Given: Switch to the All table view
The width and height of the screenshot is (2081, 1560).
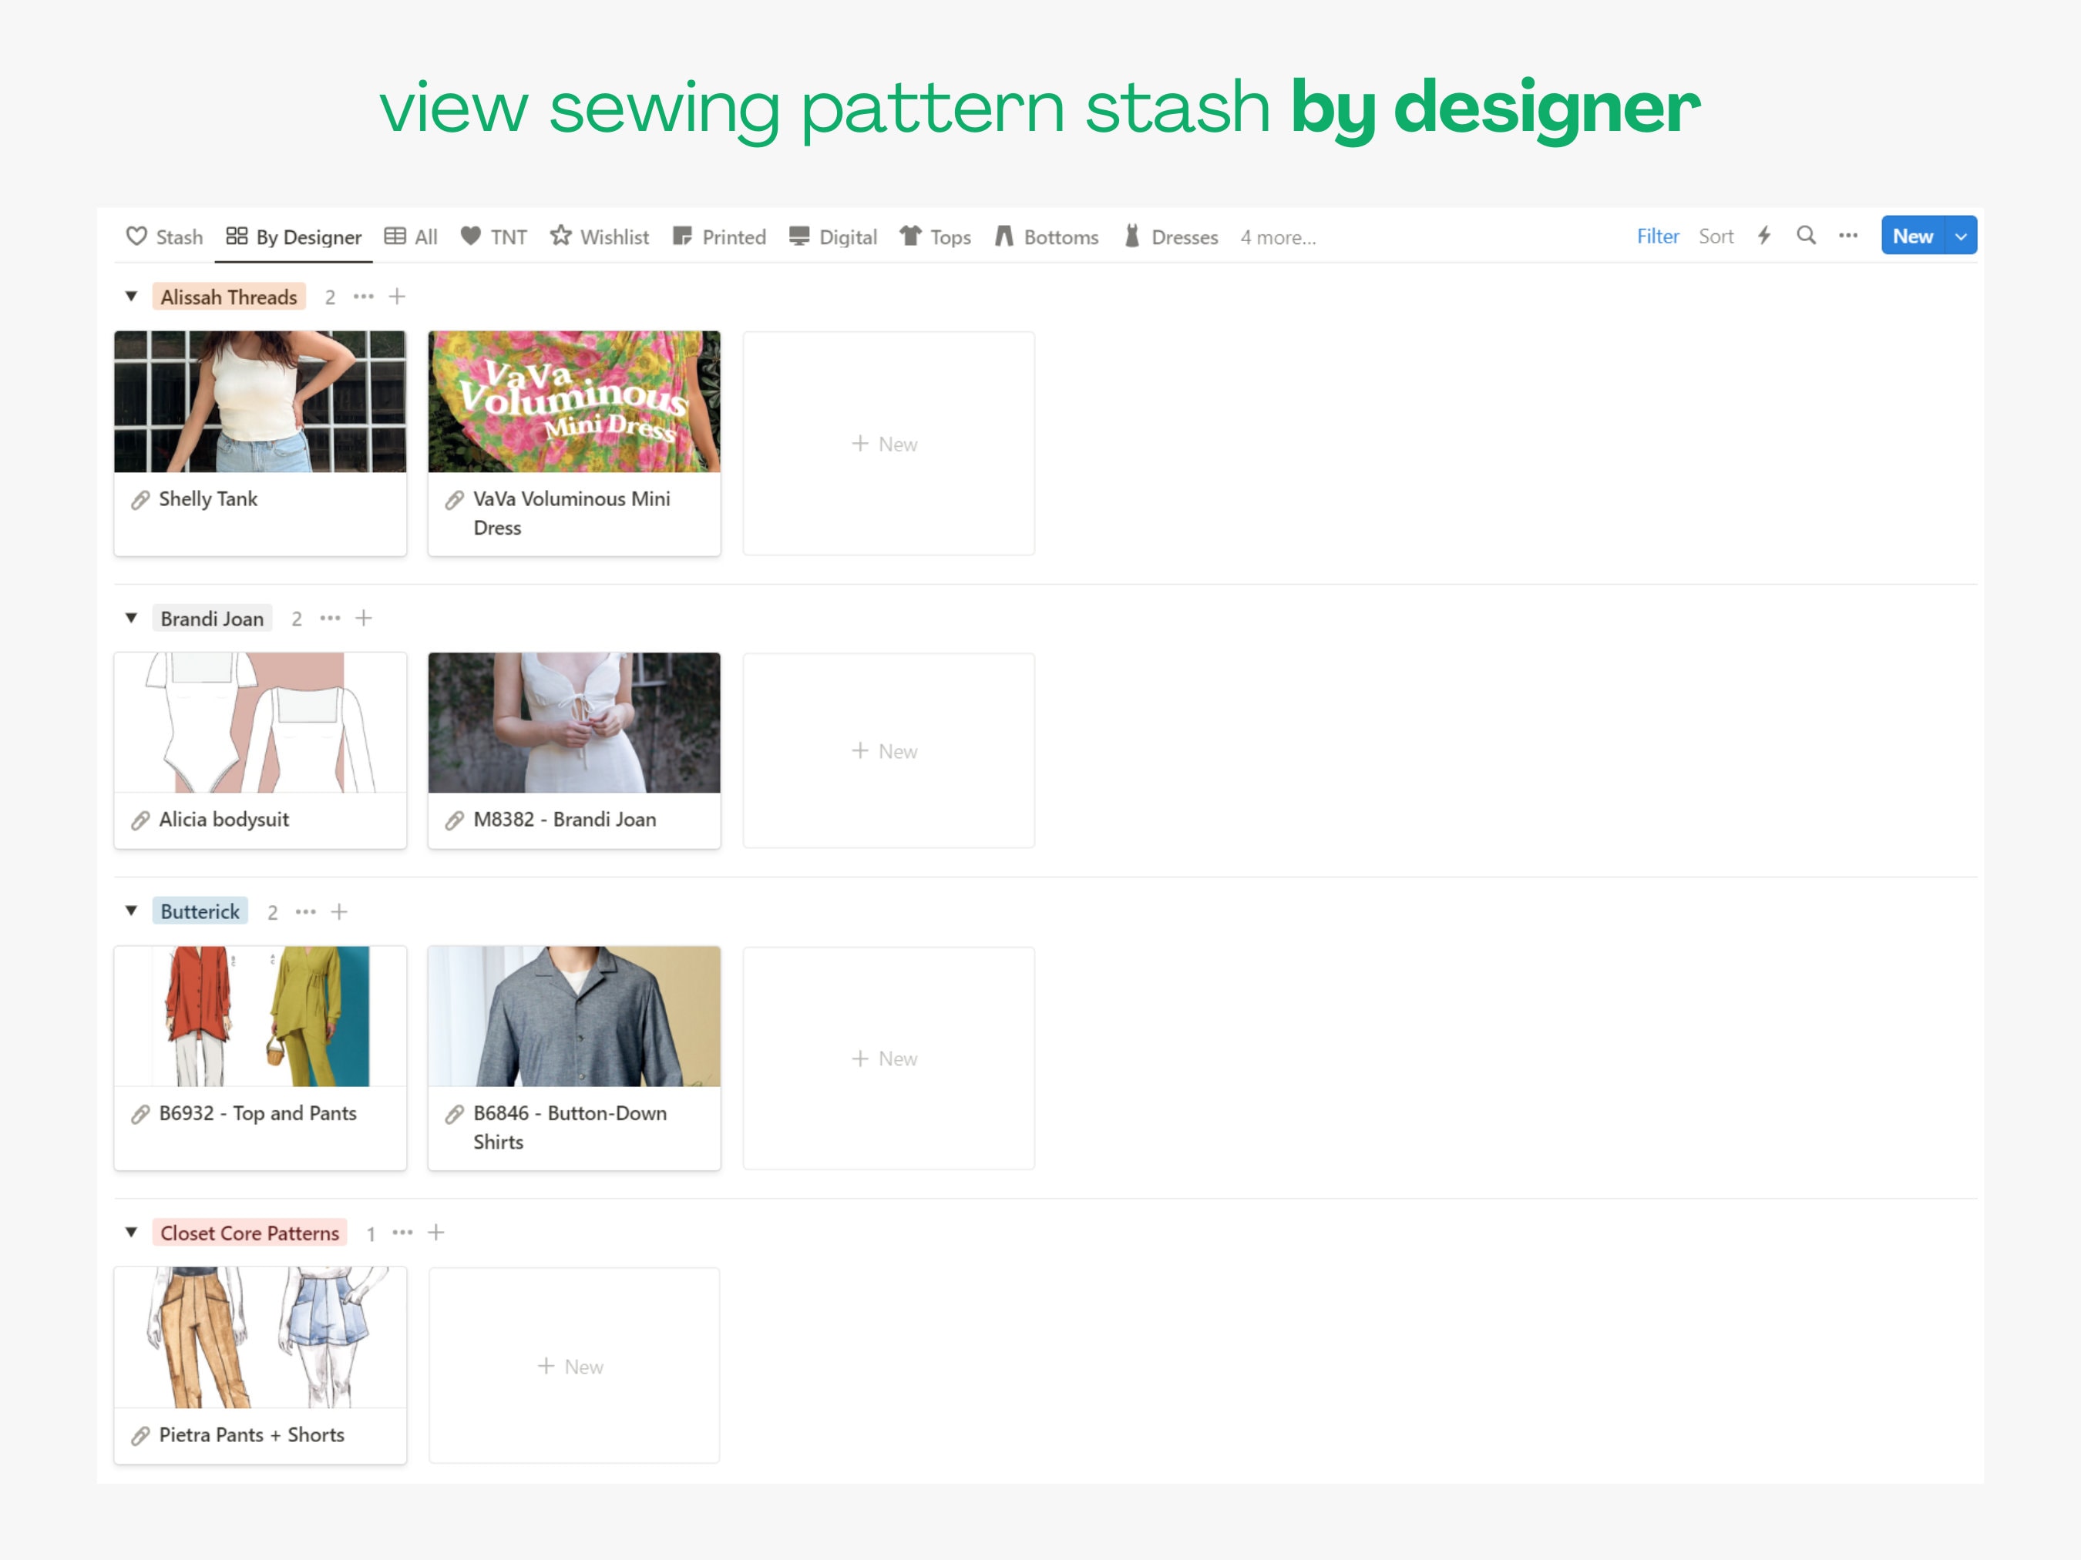Looking at the screenshot, I should [x=411, y=237].
